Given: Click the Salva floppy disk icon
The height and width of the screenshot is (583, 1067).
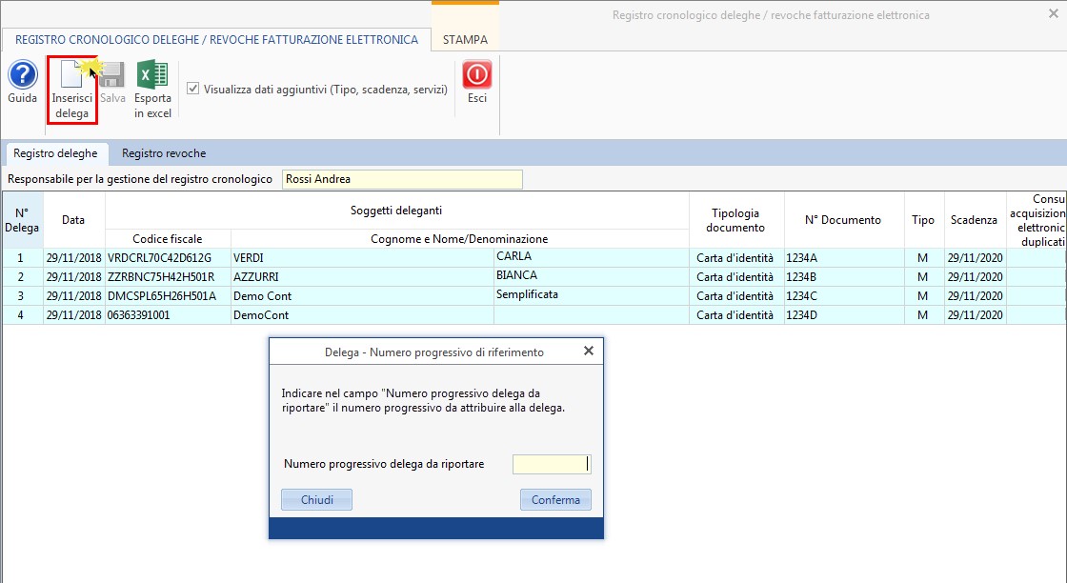Looking at the screenshot, I should (x=112, y=75).
